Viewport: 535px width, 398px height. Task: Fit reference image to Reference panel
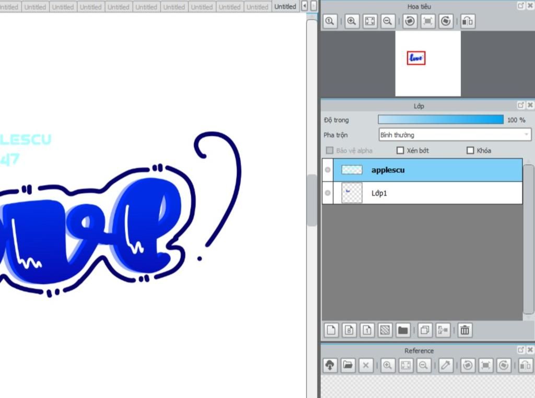pos(405,365)
